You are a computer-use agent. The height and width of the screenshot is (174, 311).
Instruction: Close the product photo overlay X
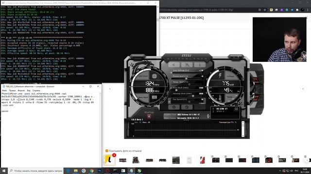pos(307,18)
